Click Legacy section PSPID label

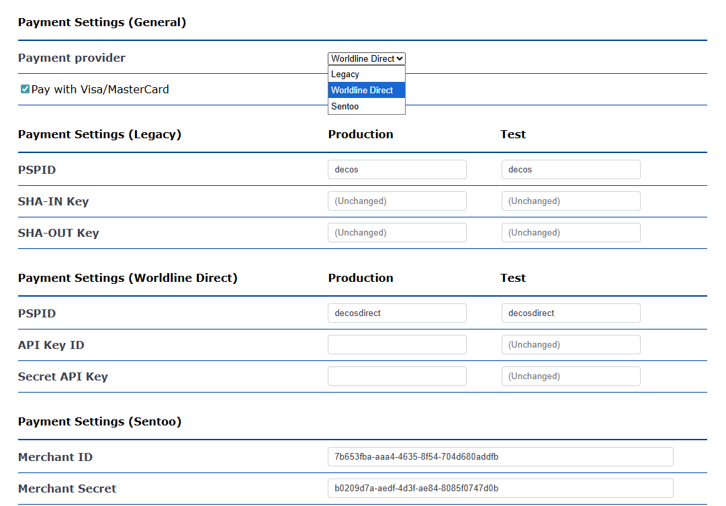click(37, 170)
